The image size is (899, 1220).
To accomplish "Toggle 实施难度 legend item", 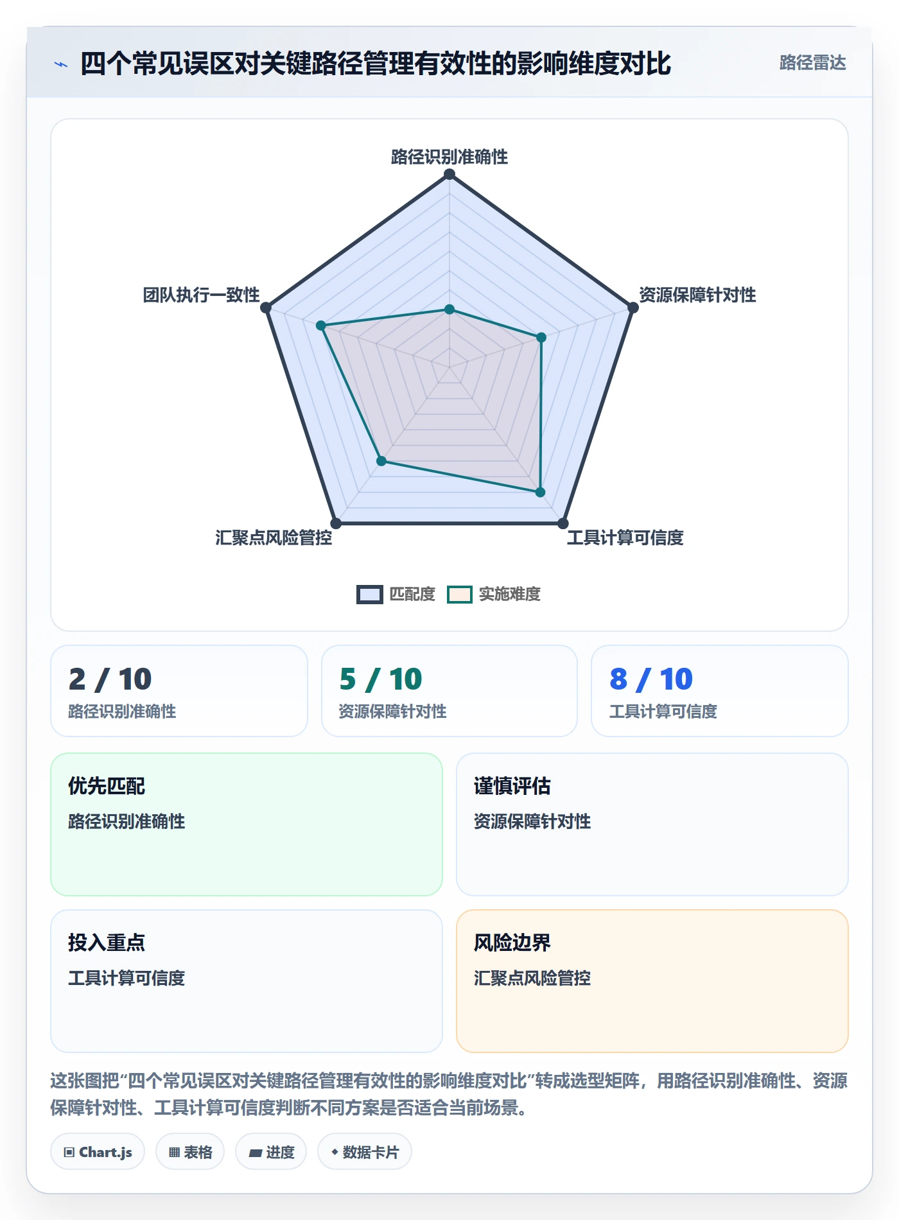I will [494, 595].
